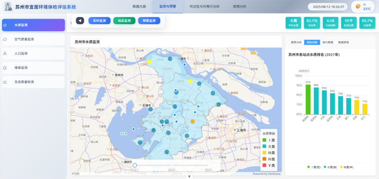Image resolution: width=379 pixels, height=179 pixels.
Task: Open 噪音监测 via its bell icon
Action: point(5,68)
